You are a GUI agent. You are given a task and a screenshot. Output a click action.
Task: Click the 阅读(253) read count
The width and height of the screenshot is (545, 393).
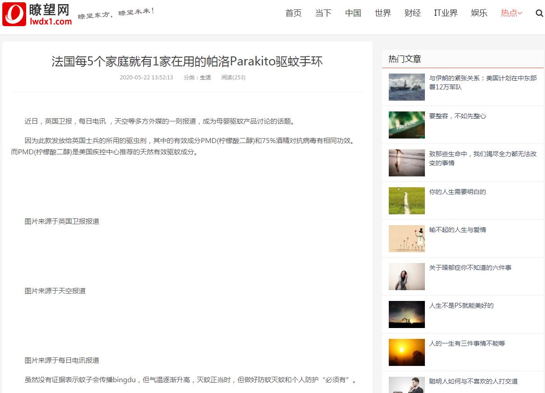click(x=233, y=78)
